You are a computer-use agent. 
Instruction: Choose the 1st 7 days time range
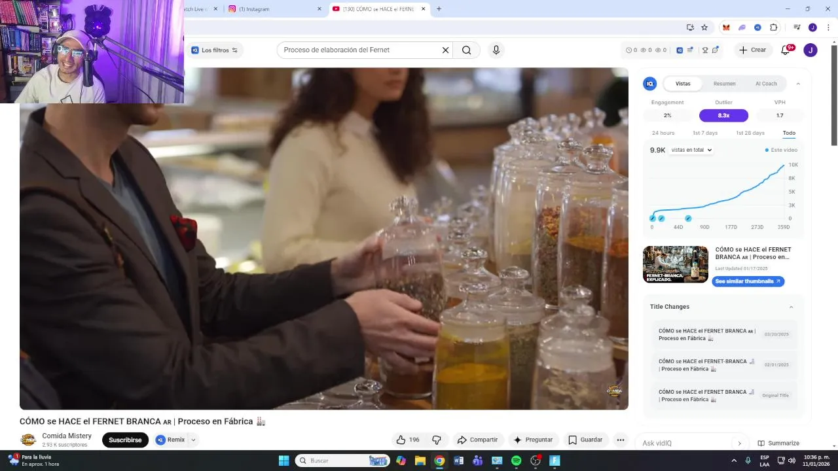(705, 133)
